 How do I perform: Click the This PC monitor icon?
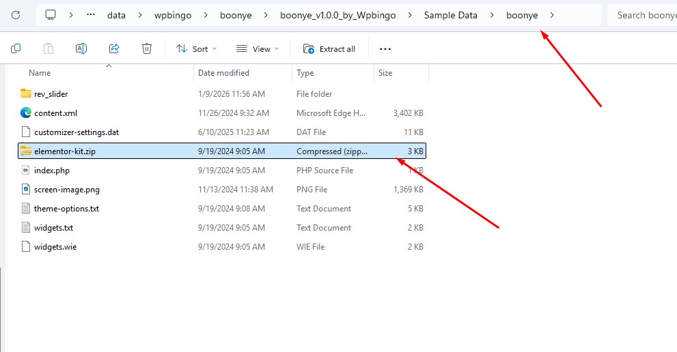51,15
